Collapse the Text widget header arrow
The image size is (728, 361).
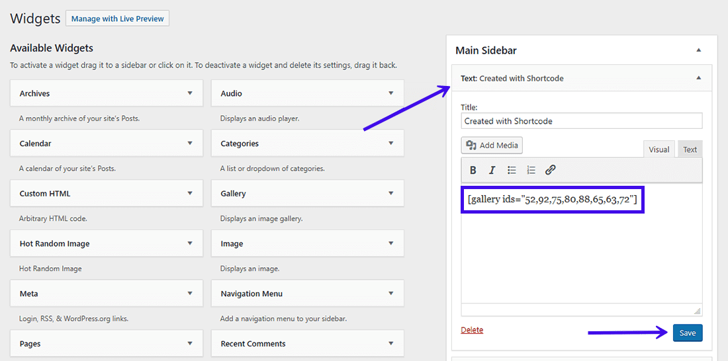[699, 78]
